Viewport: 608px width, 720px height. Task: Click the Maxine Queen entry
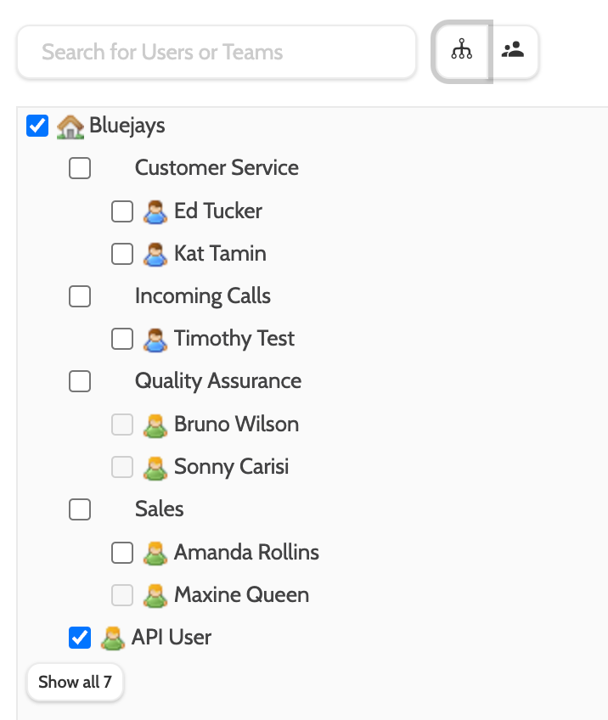coord(241,595)
